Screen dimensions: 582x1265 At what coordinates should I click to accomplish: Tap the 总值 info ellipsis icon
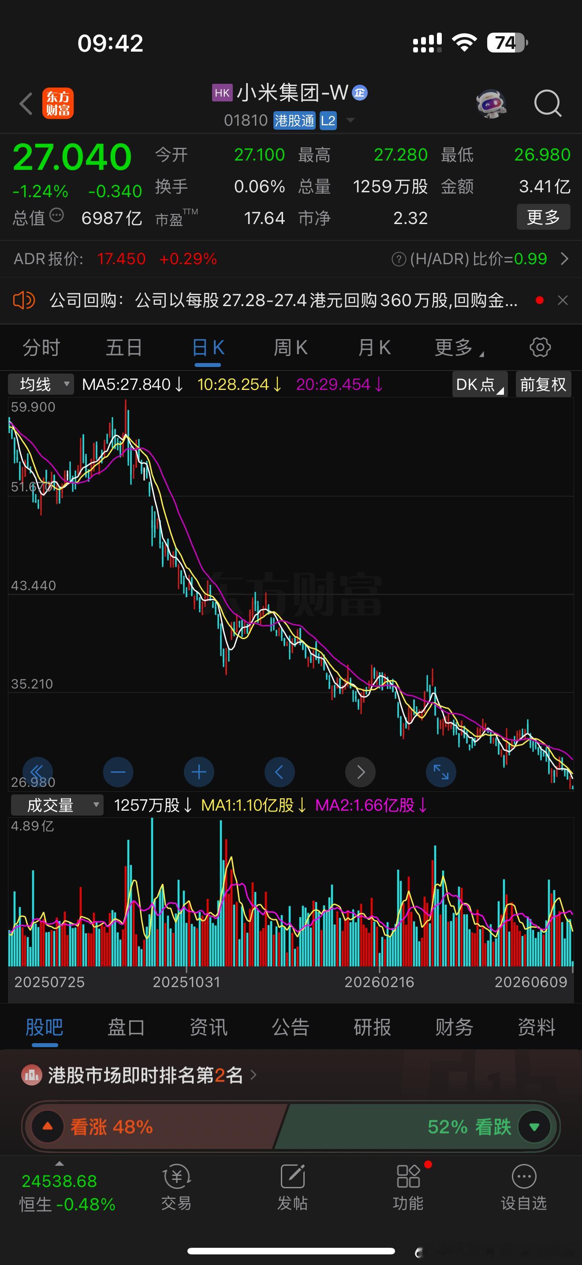[57, 215]
